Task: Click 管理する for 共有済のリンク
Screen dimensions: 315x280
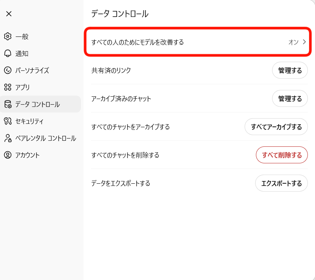Action: coord(290,70)
